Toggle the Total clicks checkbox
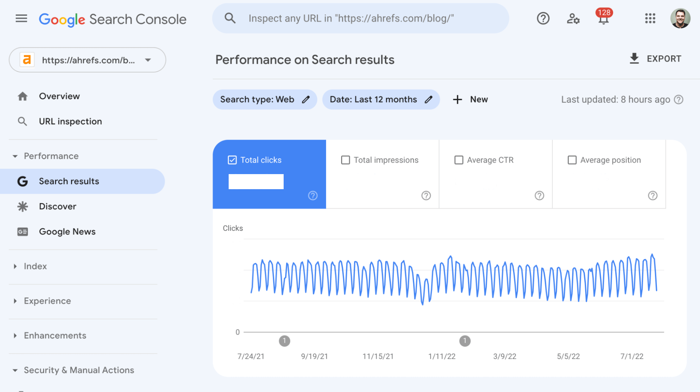Screen dimensions: 700x392 [x=232, y=160]
